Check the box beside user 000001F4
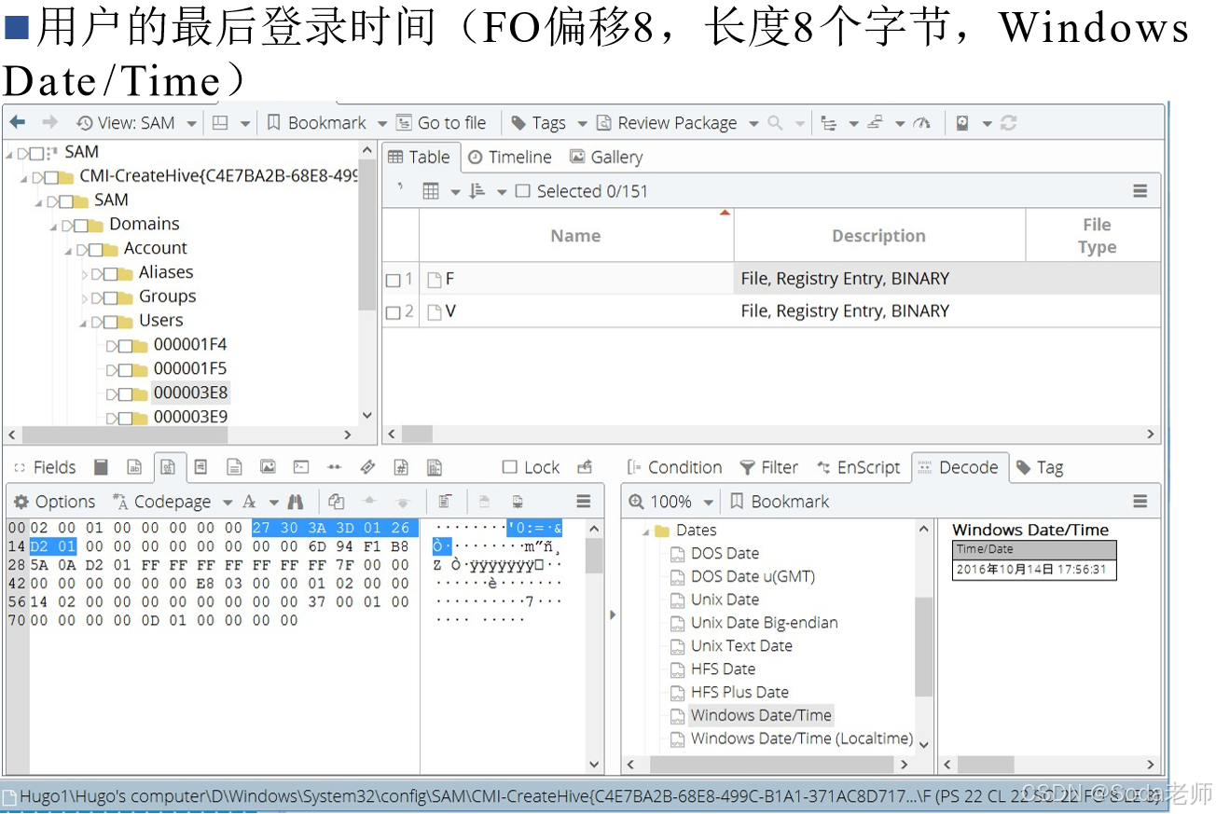The image size is (1216, 814). (x=127, y=346)
